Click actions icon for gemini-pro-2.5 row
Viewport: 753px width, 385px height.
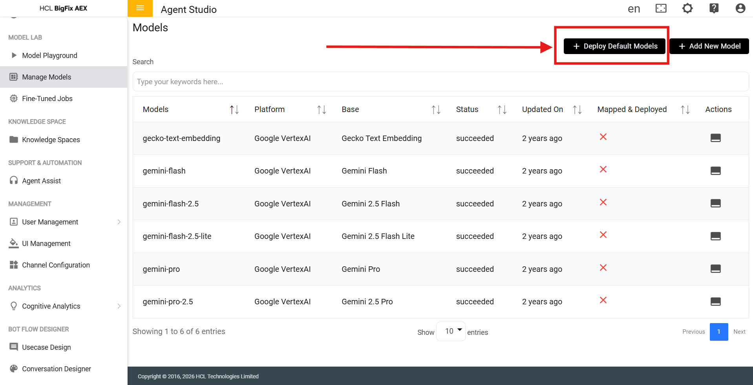715,302
